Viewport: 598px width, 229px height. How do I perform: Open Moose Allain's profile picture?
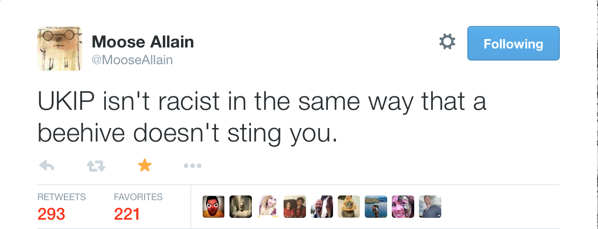click(60, 48)
